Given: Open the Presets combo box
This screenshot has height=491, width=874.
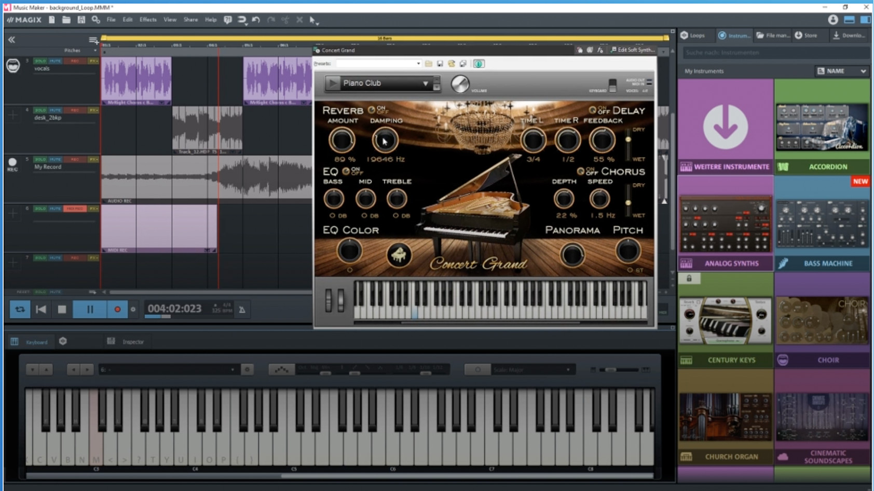Looking at the screenshot, I should click(x=378, y=64).
